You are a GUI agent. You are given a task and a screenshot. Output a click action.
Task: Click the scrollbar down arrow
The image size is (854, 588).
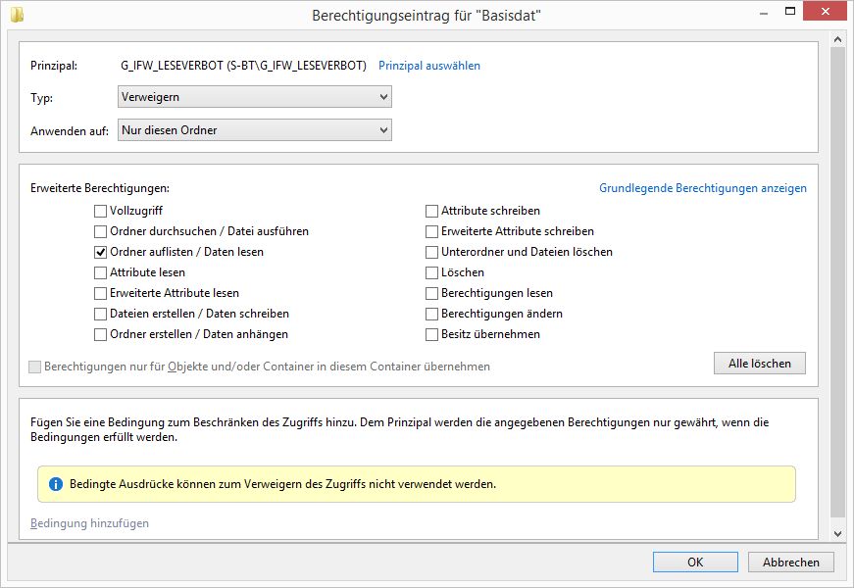pos(836,533)
